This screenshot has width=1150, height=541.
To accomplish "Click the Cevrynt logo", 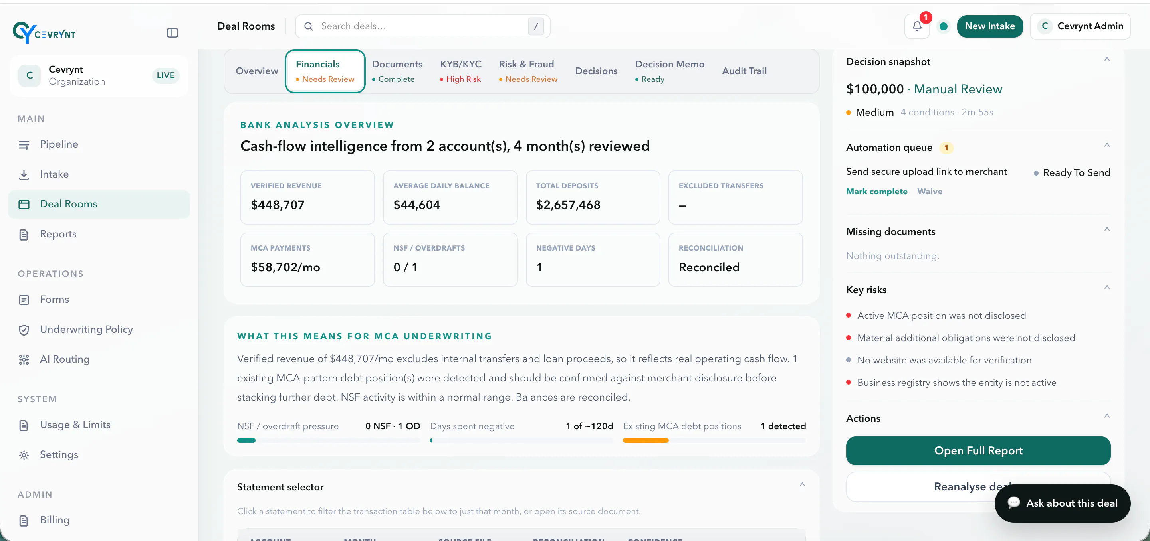I will [44, 32].
